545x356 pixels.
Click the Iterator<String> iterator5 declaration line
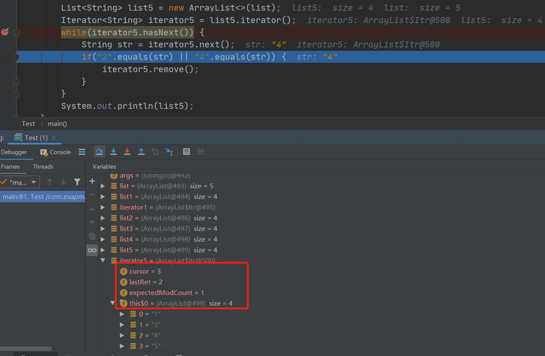178,20
